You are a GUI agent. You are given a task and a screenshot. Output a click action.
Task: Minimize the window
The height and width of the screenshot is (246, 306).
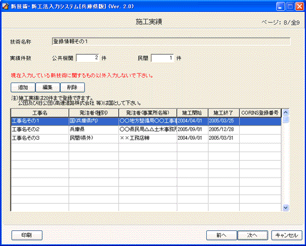280,7
